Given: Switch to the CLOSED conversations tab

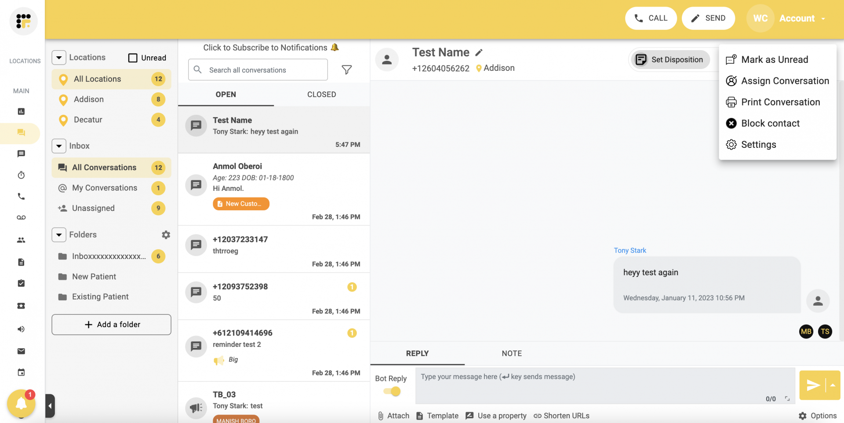Looking at the screenshot, I should click(321, 95).
